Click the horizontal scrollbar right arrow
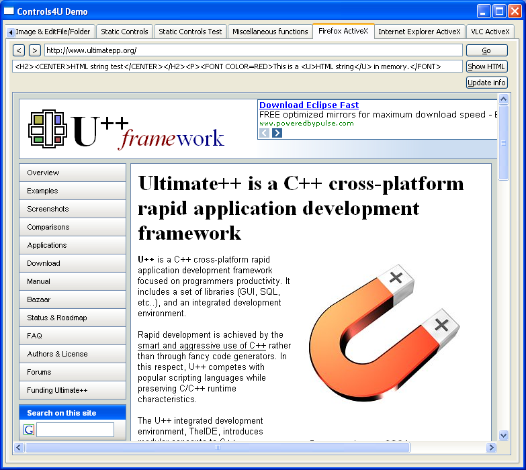 491,448
